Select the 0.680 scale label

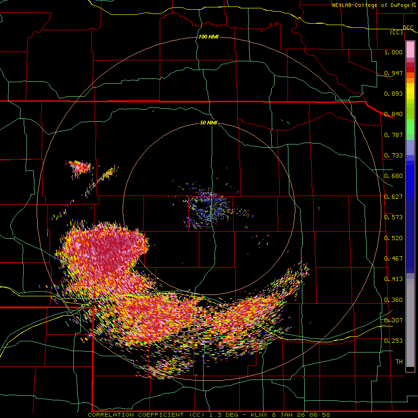click(393, 176)
